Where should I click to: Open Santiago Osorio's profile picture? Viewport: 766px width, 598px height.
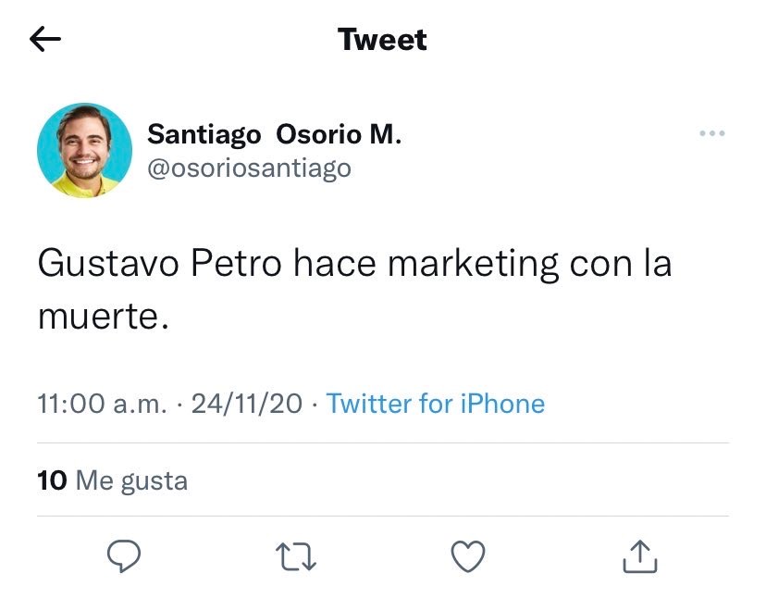click(84, 150)
